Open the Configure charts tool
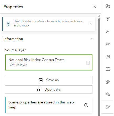This screenshot has height=116, width=114. pos(108,94)
